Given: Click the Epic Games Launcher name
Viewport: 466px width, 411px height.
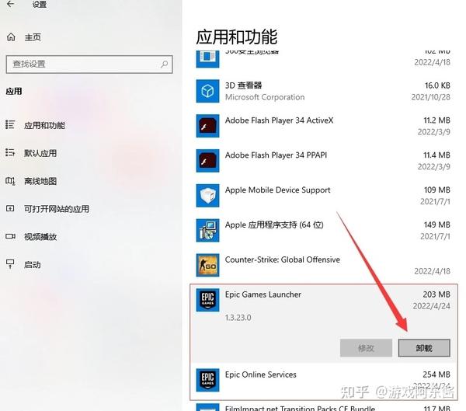Looking at the screenshot, I should 263,294.
